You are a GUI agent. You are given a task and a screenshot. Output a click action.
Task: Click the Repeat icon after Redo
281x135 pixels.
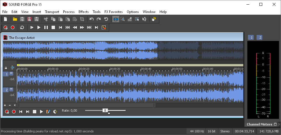106,19
